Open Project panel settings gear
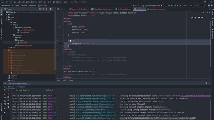Image resolution: width=214 pixels, height=120 pixels. (50, 9)
